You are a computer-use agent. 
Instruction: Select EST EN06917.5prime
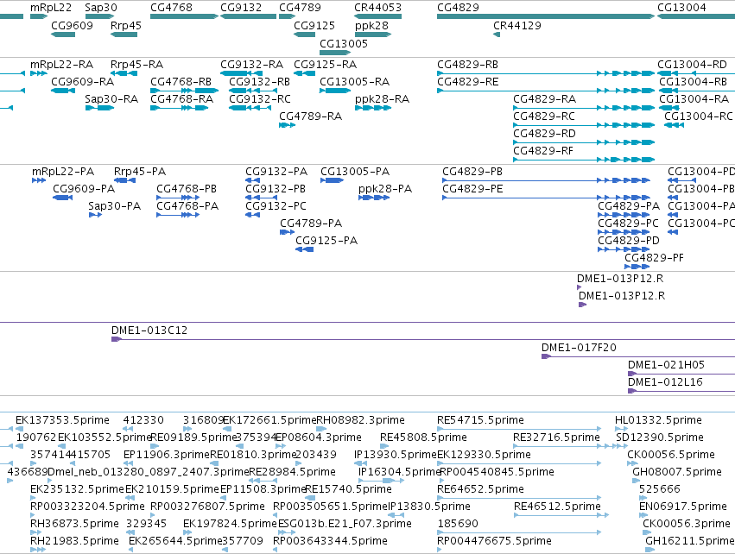[683, 507]
